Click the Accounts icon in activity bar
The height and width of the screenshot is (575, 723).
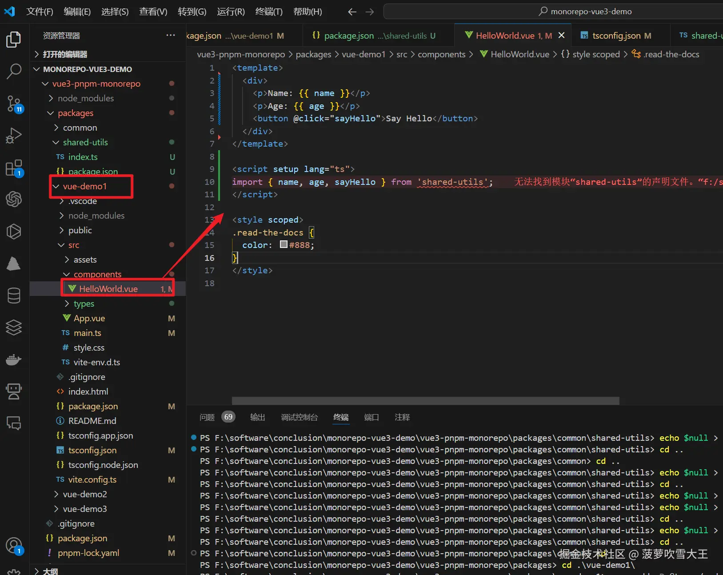point(13,546)
